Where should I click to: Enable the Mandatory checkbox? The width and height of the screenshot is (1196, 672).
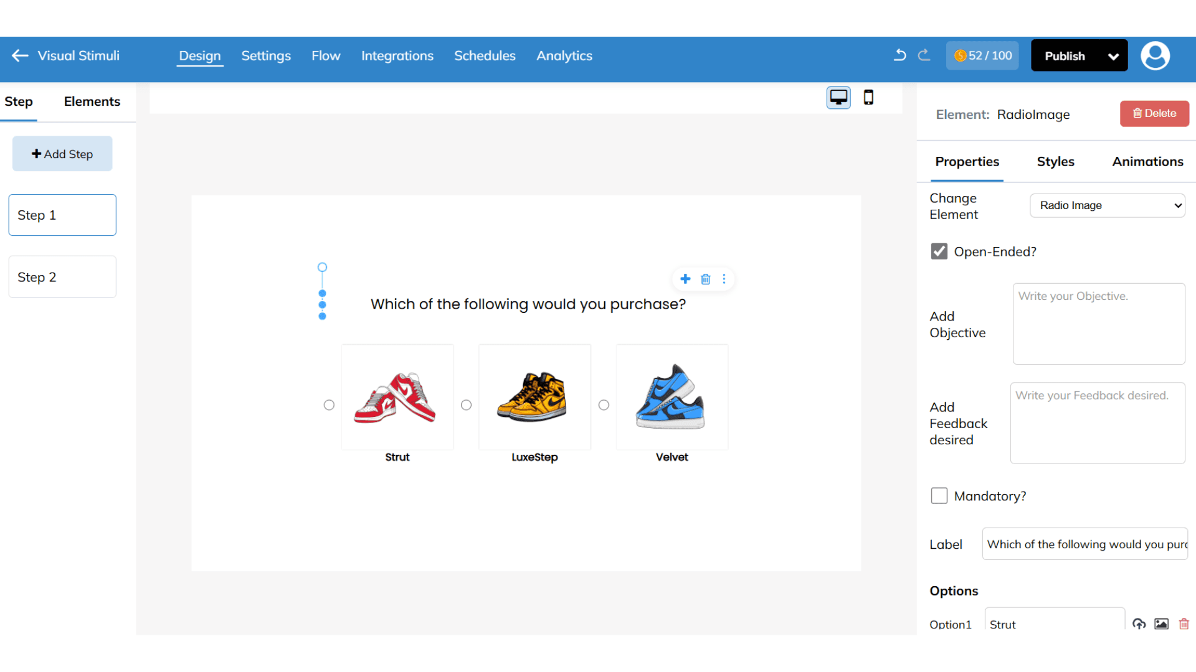point(939,496)
